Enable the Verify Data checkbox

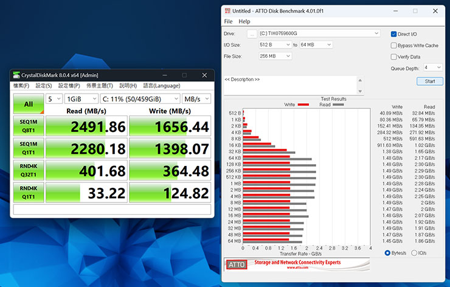[x=394, y=57]
